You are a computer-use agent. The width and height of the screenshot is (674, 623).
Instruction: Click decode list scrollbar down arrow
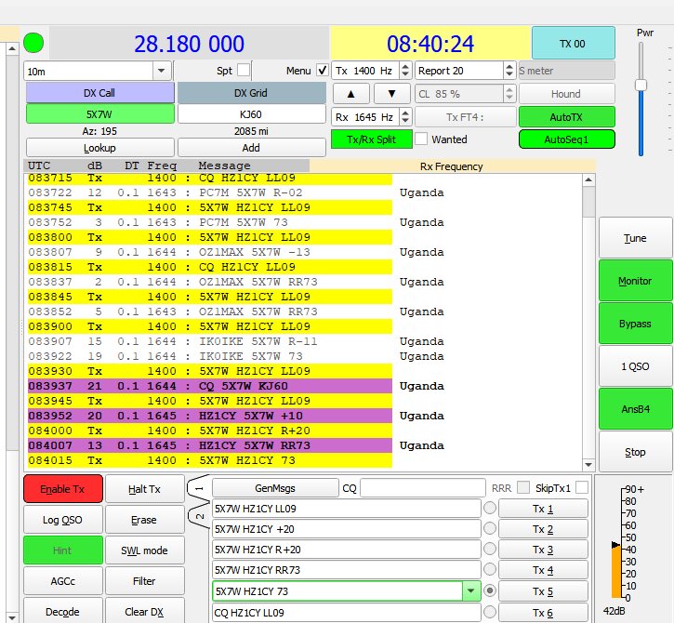point(588,464)
